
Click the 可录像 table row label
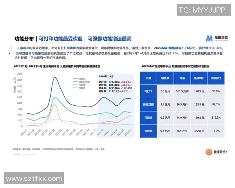[x=148, y=117]
